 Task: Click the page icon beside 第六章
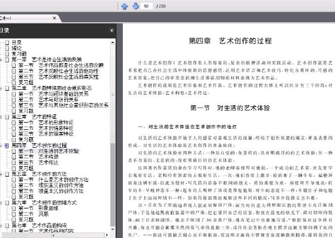pyautogui.click(x=7, y=203)
